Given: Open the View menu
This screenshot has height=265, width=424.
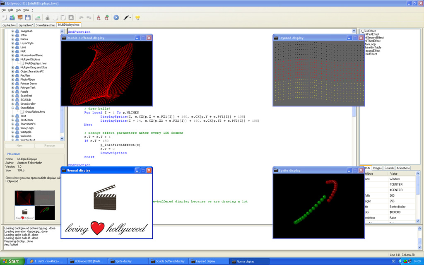Looking at the screenshot, I should coord(26,10).
